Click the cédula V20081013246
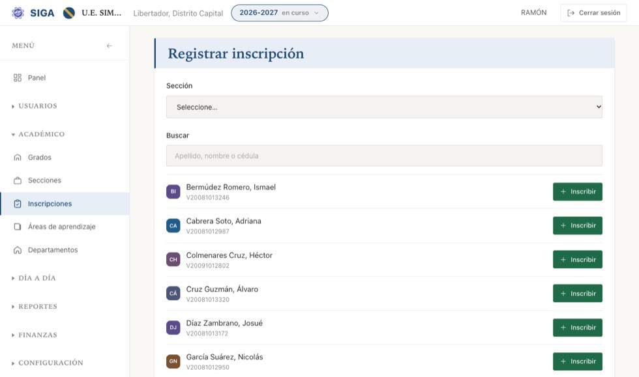The width and height of the screenshot is (639, 377). [x=208, y=197]
